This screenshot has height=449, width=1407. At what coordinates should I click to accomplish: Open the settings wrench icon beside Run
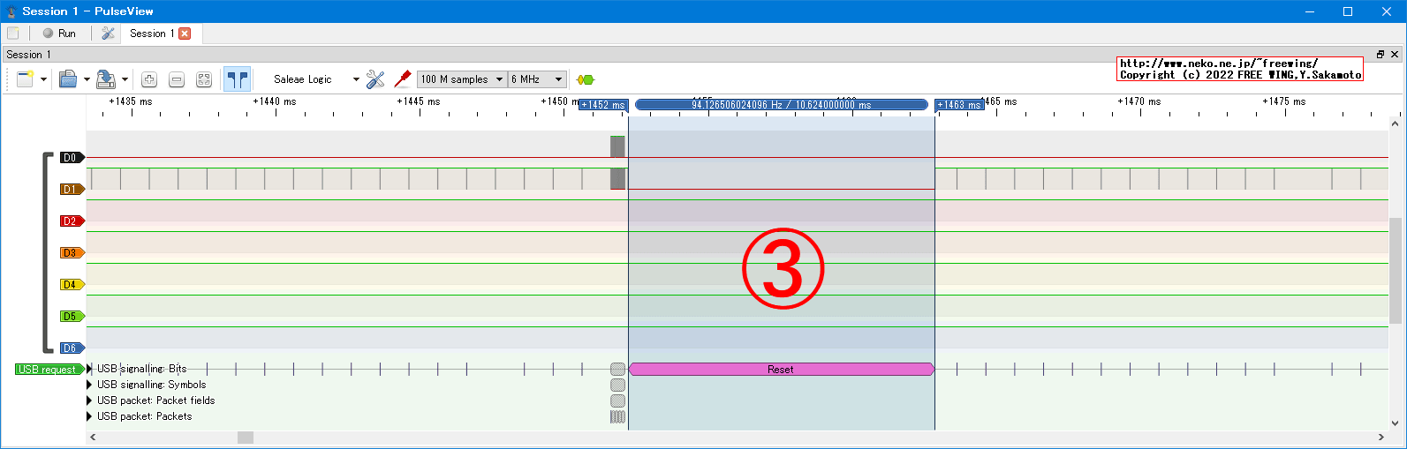[108, 34]
